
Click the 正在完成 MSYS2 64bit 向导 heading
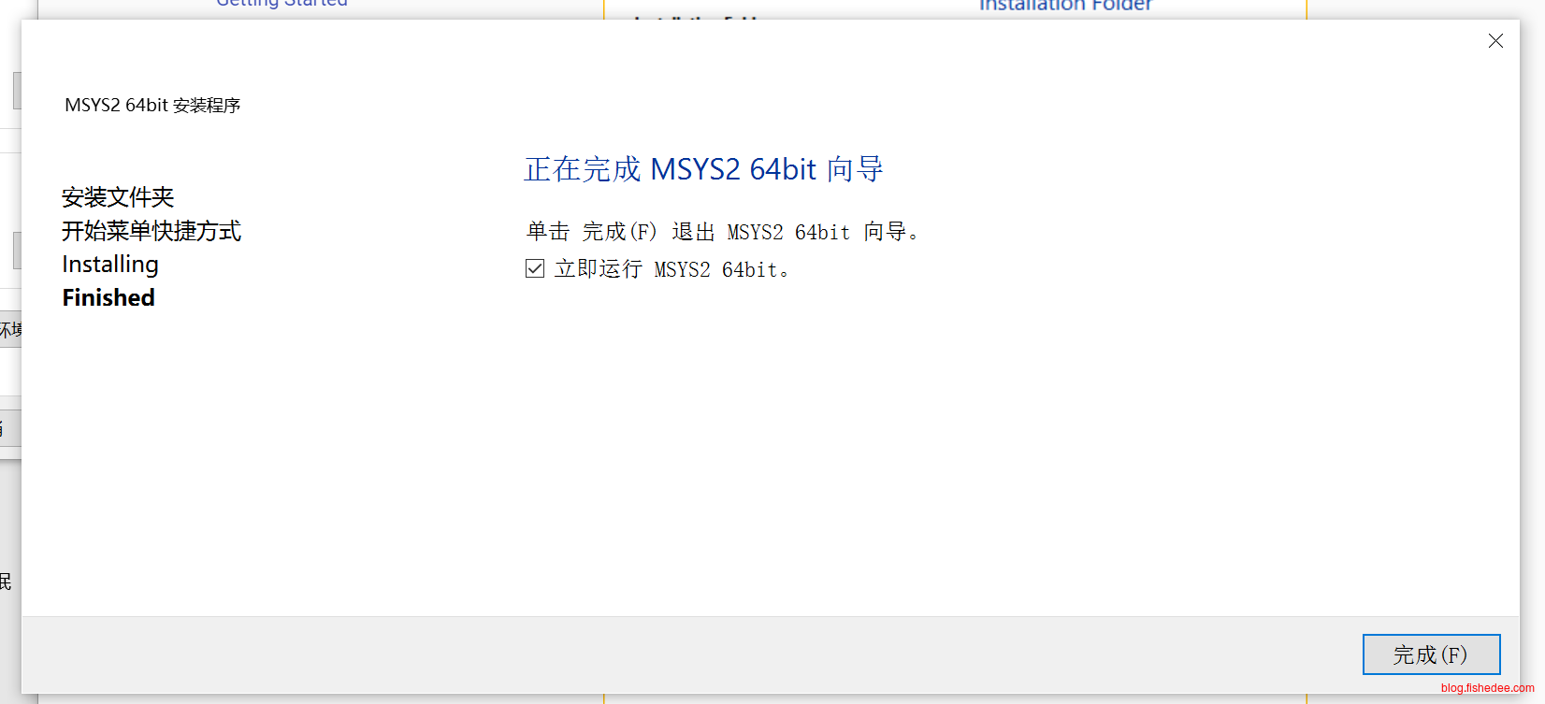click(703, 169)
